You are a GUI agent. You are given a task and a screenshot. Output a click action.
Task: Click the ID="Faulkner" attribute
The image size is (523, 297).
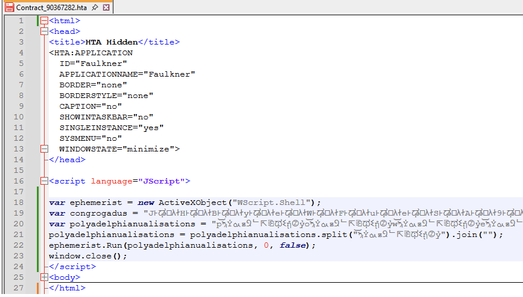click(93, 64)
